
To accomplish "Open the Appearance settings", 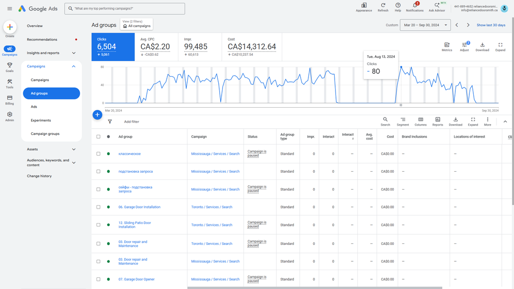I will pyautogui.click(x=364, y=7).
